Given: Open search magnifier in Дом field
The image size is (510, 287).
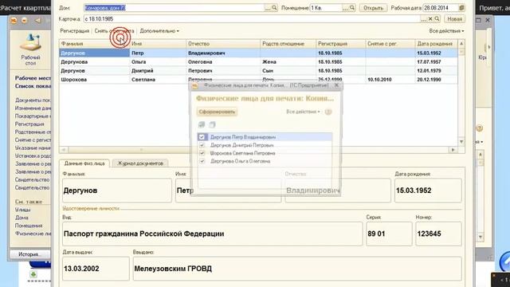Looking at the screenshot, I should click(274, 8).
